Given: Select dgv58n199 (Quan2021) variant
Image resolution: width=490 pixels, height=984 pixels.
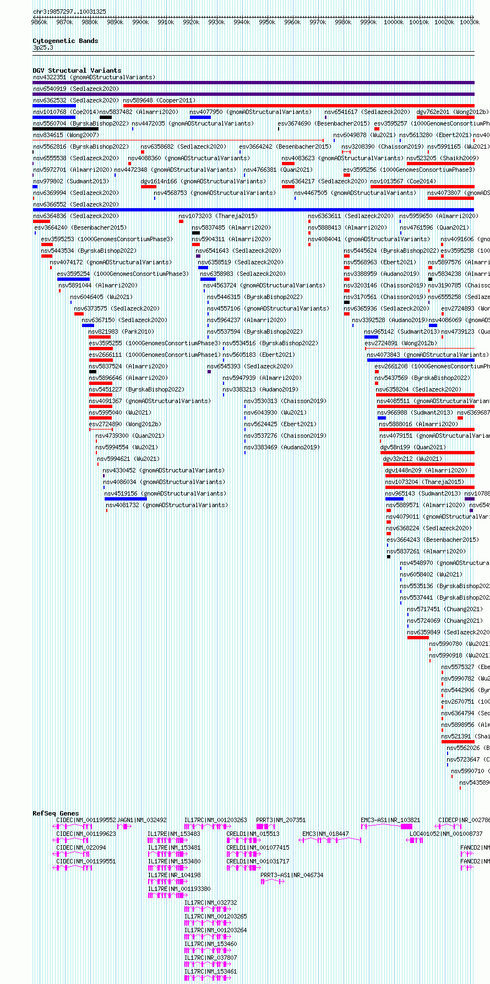Looking at the screenshot, I should click(x=413, y=447).
